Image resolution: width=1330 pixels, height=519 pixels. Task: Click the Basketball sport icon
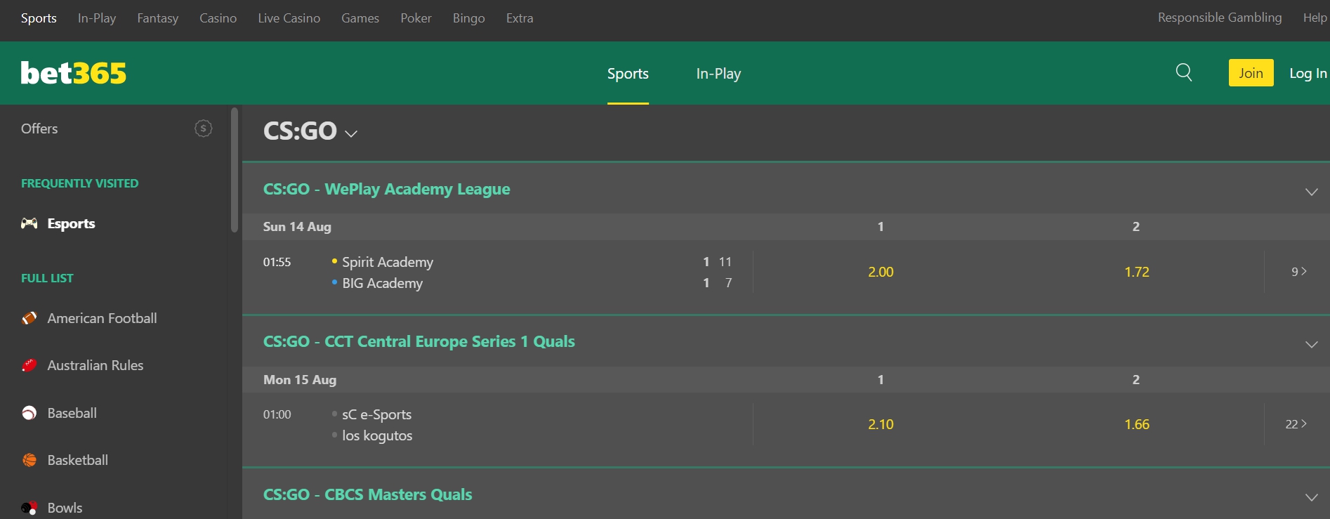tap(29, 460)
